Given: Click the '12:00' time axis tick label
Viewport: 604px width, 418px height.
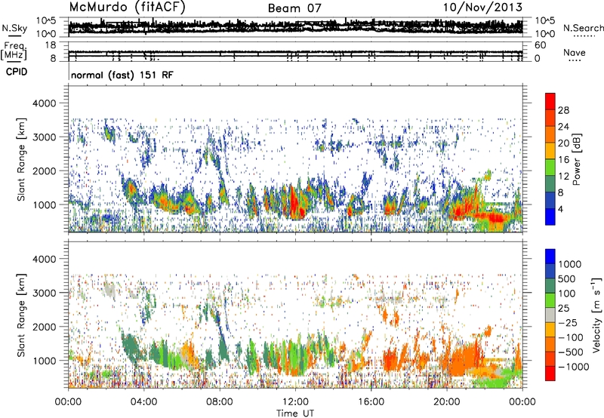Looking at the screenshot, I should pyautogui.click(x=295, y=402).
